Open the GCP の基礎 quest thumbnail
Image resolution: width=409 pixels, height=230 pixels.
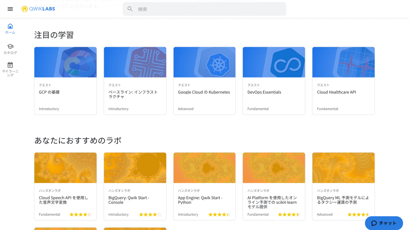66,62
